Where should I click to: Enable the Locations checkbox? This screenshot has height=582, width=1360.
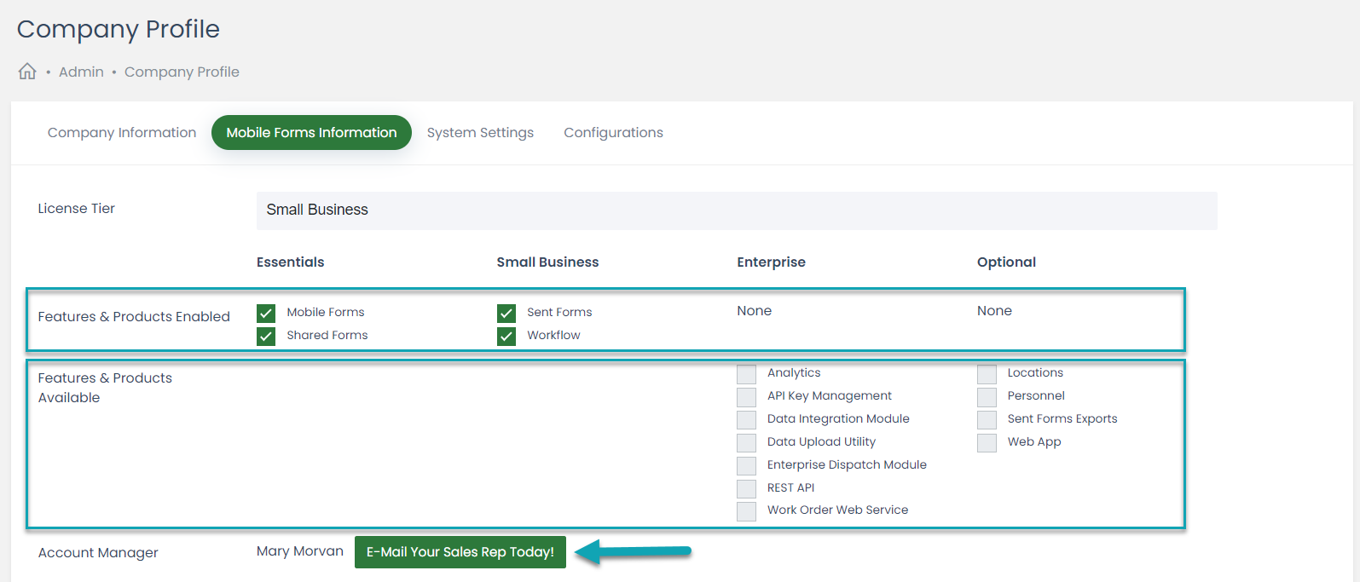tap(987, 374)
